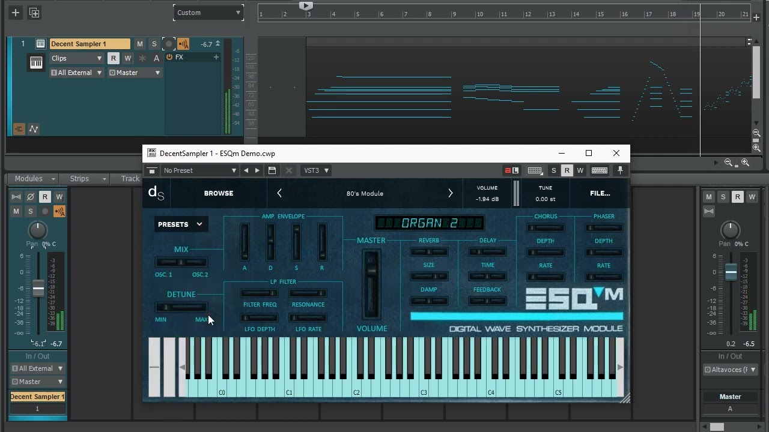Open the Track menu in console
Viewport: 769px width, 432px height.
pos(130,179)
